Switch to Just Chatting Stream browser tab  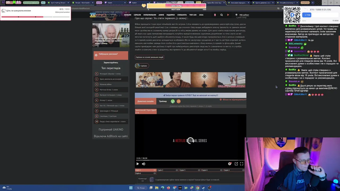pos(58,3)
